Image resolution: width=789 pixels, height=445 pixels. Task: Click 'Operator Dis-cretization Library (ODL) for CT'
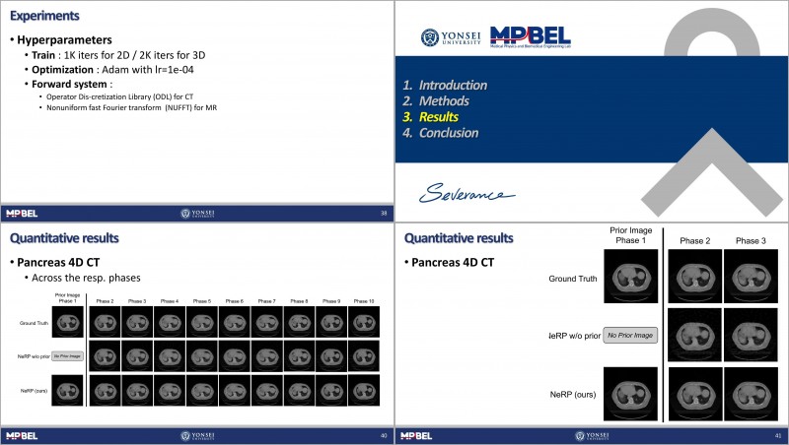pyautogui.click(x=119, y=96)
